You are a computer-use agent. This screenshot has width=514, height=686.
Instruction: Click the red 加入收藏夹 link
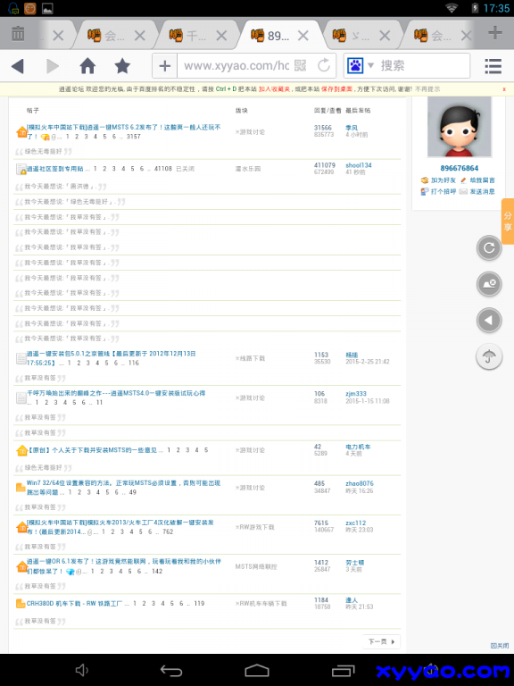[274, 89]
